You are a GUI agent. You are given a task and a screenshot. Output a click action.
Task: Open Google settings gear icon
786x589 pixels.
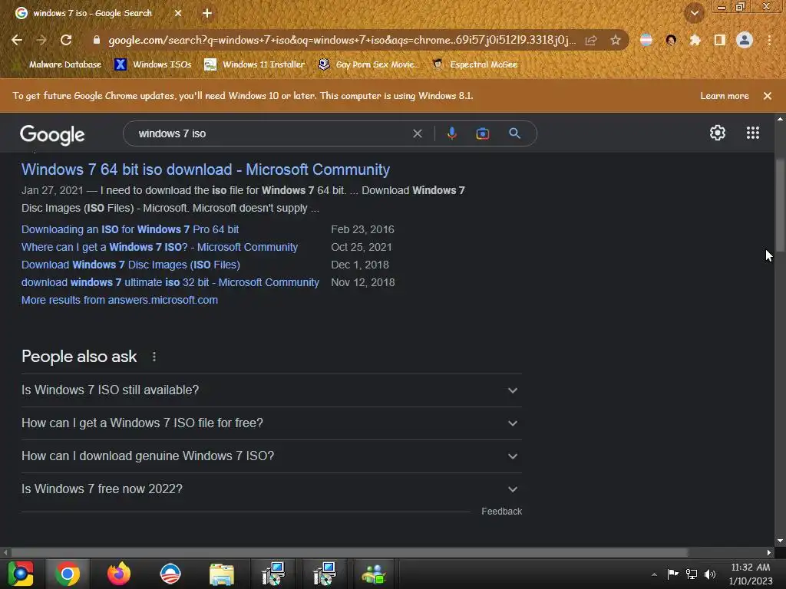(718, 133)
